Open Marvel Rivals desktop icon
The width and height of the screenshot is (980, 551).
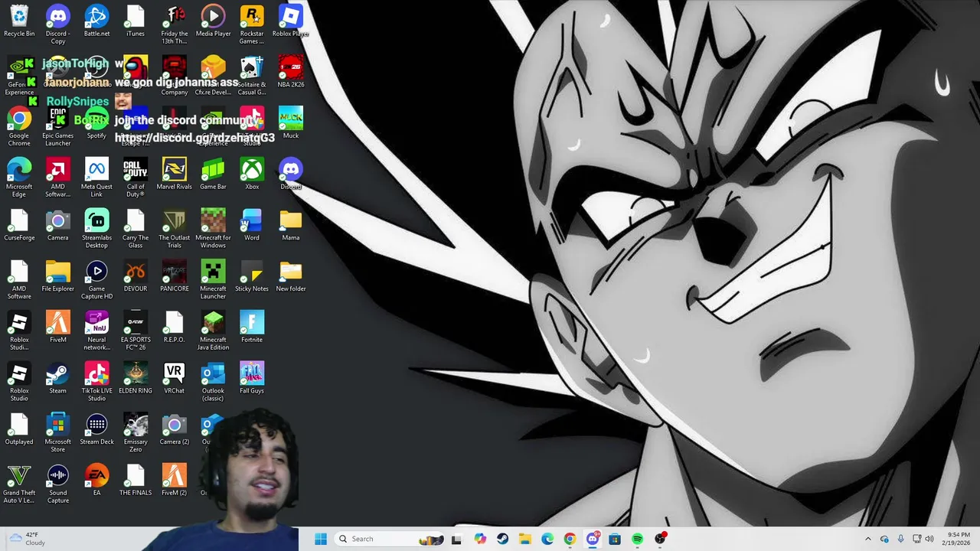tap(174, 174)
